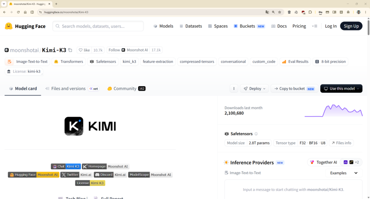Click the chat message input area
The width and height of the screenshot is (370, 199).
point(293,189)
